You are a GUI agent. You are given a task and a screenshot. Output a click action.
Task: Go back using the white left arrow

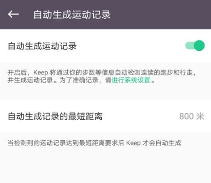13,14
